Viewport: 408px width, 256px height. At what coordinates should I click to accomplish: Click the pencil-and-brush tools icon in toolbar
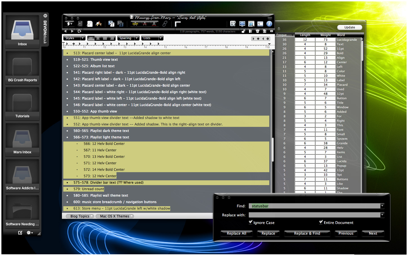[x=98, y=24]
